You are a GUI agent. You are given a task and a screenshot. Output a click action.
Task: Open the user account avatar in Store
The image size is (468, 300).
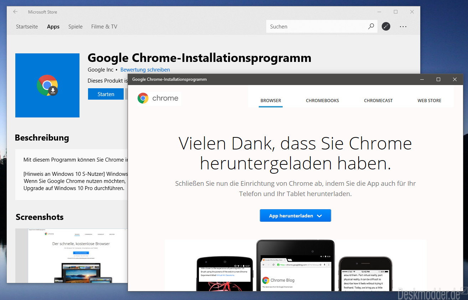386,26
